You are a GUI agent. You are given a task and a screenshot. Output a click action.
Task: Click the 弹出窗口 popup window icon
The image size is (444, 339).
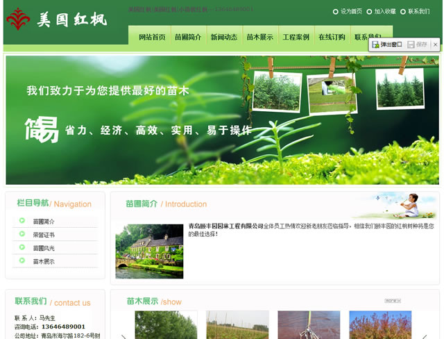point(376,44)
